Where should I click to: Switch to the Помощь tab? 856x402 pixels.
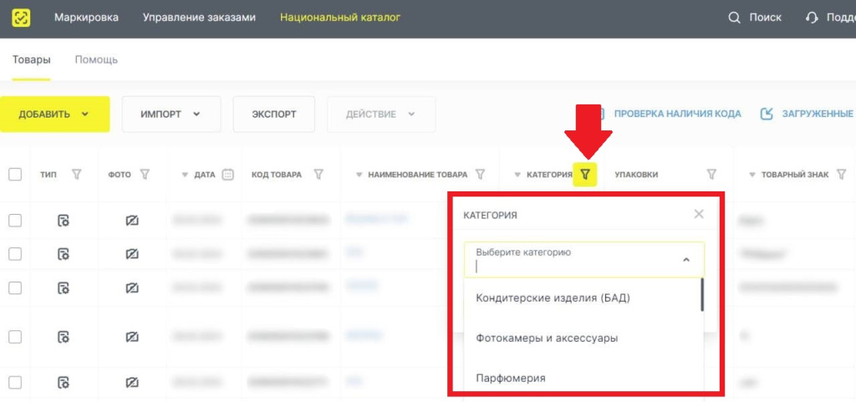pyautogui.click(x=96, y=59)
